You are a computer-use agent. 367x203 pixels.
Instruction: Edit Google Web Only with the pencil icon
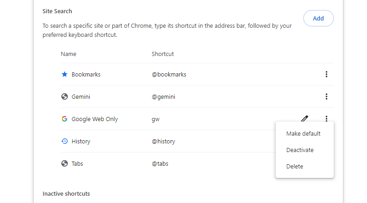(305, 119)
